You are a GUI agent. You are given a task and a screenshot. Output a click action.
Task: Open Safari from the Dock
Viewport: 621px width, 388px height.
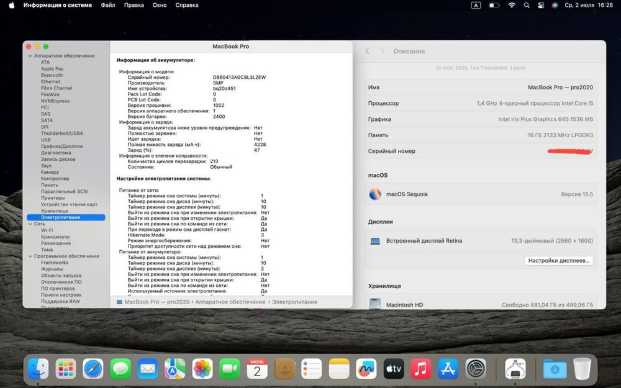(x=93, y=369)
